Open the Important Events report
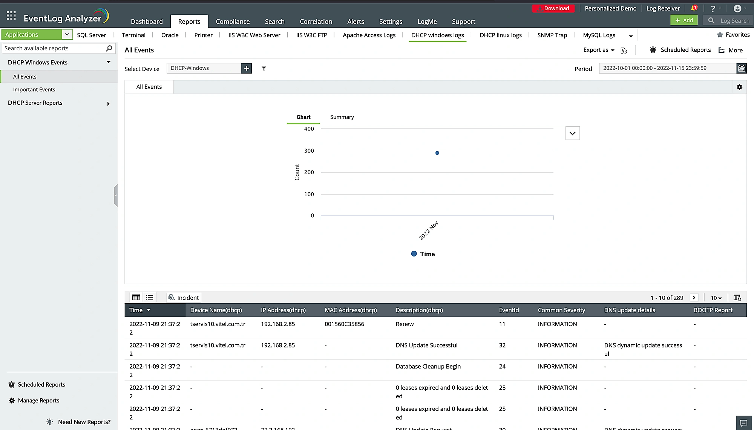Image resolution: width=754 pixels, height=430 pixels. [34, 89]
